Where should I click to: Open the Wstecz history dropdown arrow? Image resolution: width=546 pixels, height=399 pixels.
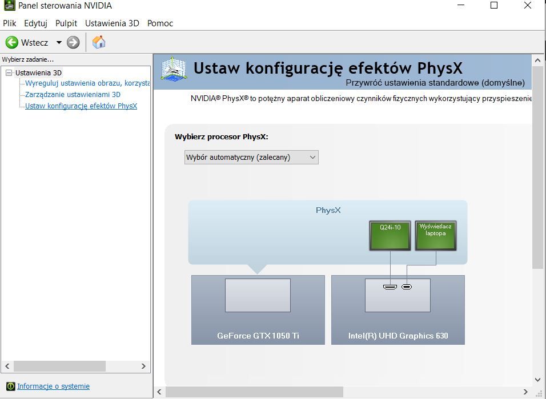point(59,42)
